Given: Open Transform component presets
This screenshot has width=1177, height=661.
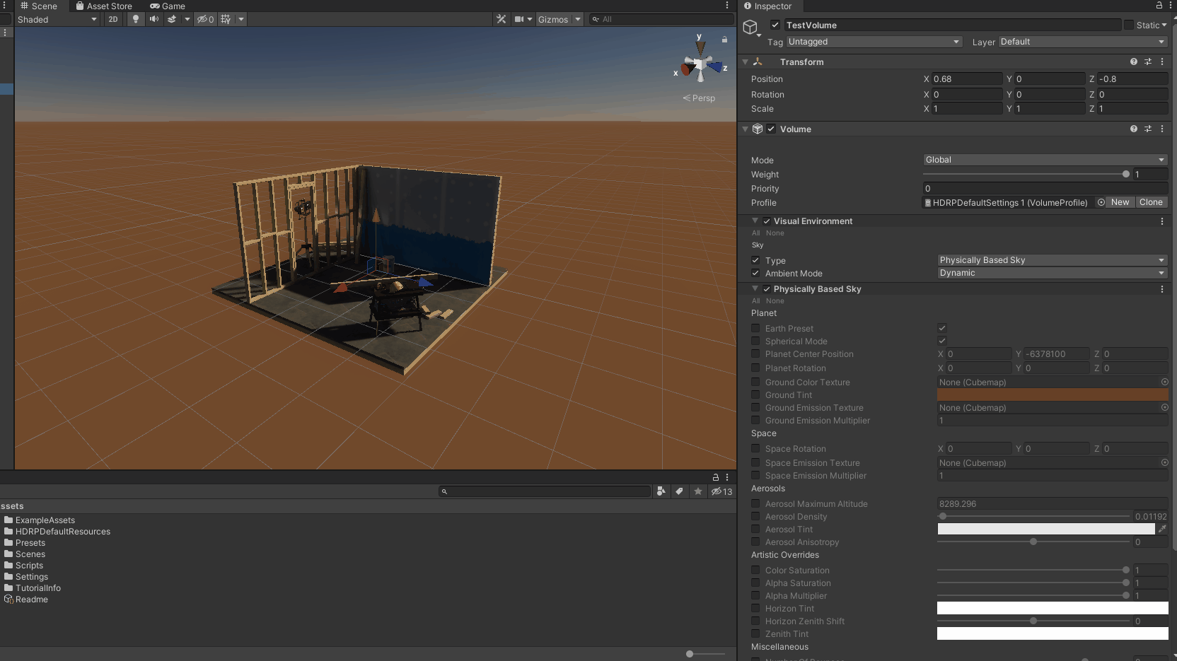Looking at the screenshot, I should click(x=1148, y=62).
